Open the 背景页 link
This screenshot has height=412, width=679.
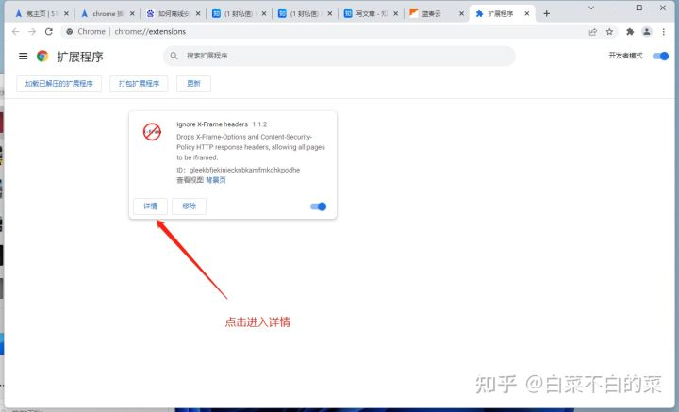click(216, 180)
